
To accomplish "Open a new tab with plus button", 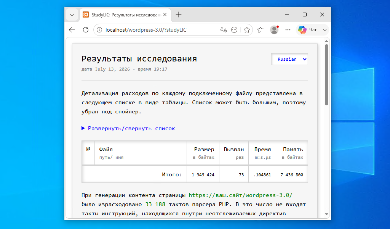I will [179, 15].
